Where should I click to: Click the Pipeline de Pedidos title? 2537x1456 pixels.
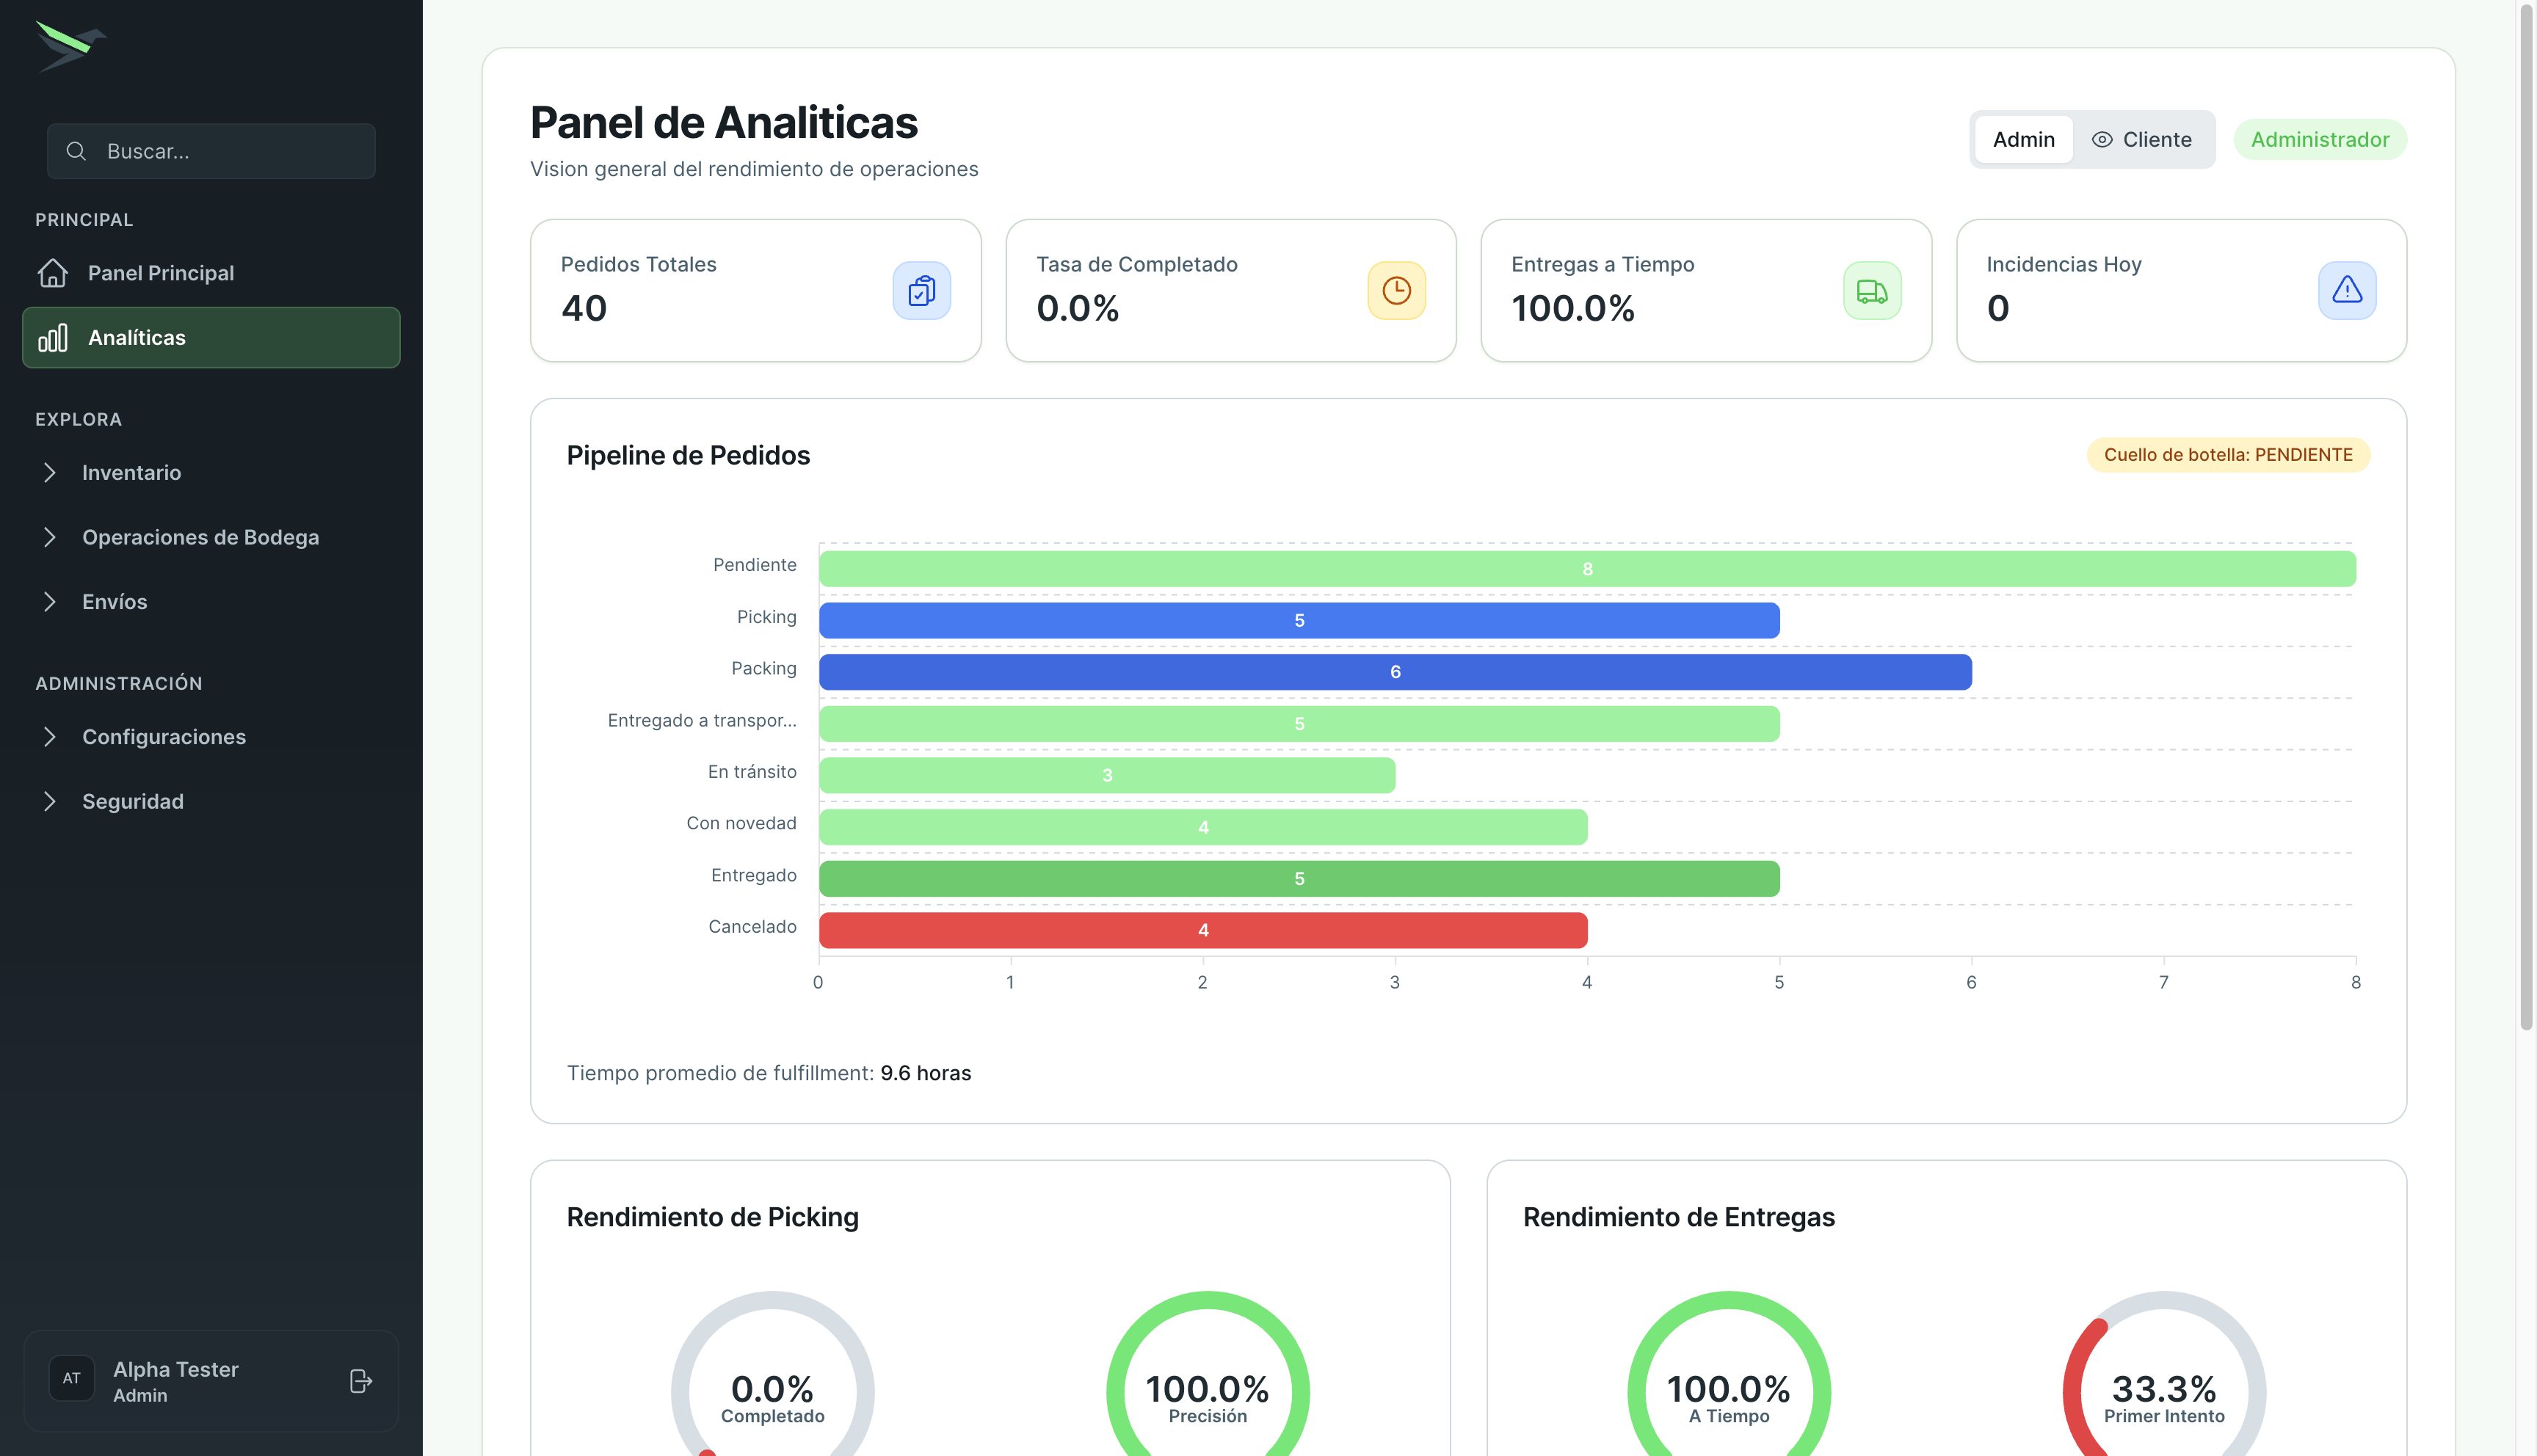tap(688, 456)
